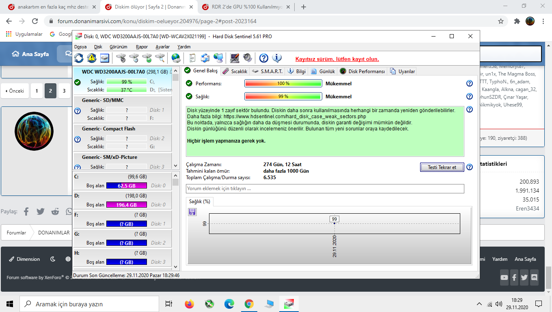
Task: Switch to the S.M.A.R.T. tab
Action: [x=267, y=71]
